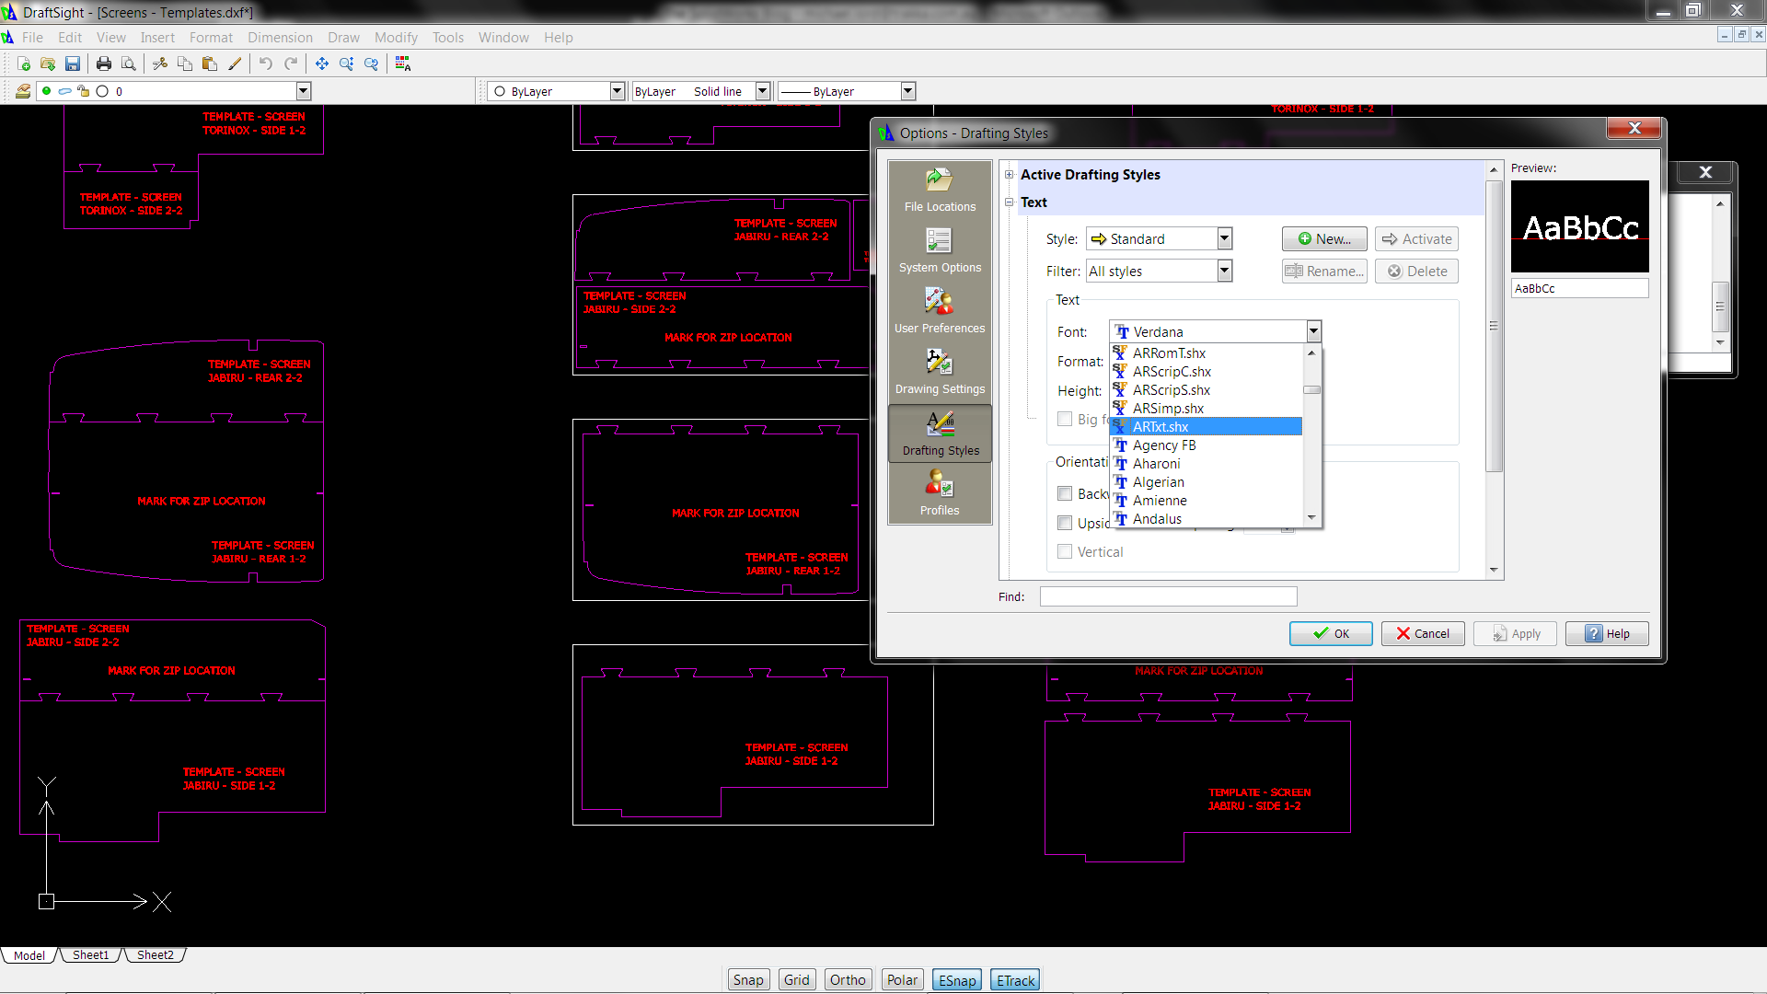Image resolution: width=1767 pixels, height=994 pixels.
Task: Switch to the Sheet1 tab
Action: tap(90, 955)
